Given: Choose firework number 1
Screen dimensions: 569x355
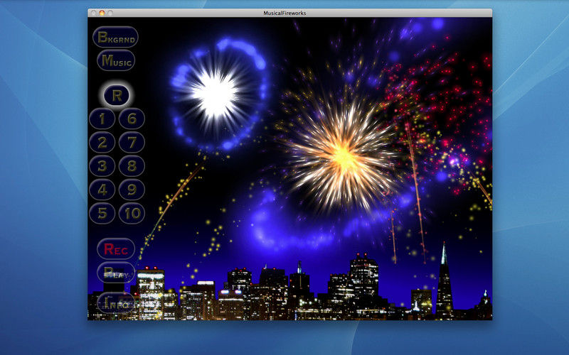Looking at the screenshot, I should coord(102,119).
